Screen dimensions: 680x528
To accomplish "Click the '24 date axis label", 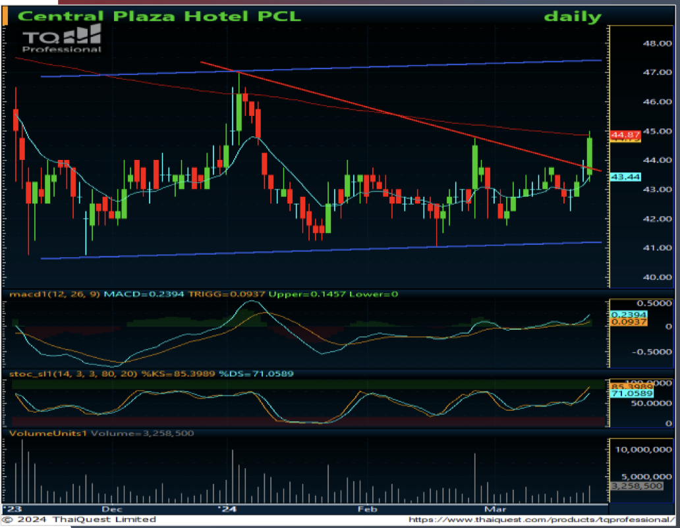I will [227, 509].
